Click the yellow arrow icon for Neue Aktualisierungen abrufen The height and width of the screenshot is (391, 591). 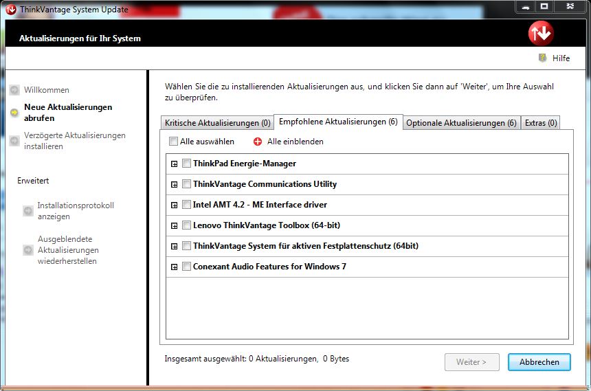14,113
